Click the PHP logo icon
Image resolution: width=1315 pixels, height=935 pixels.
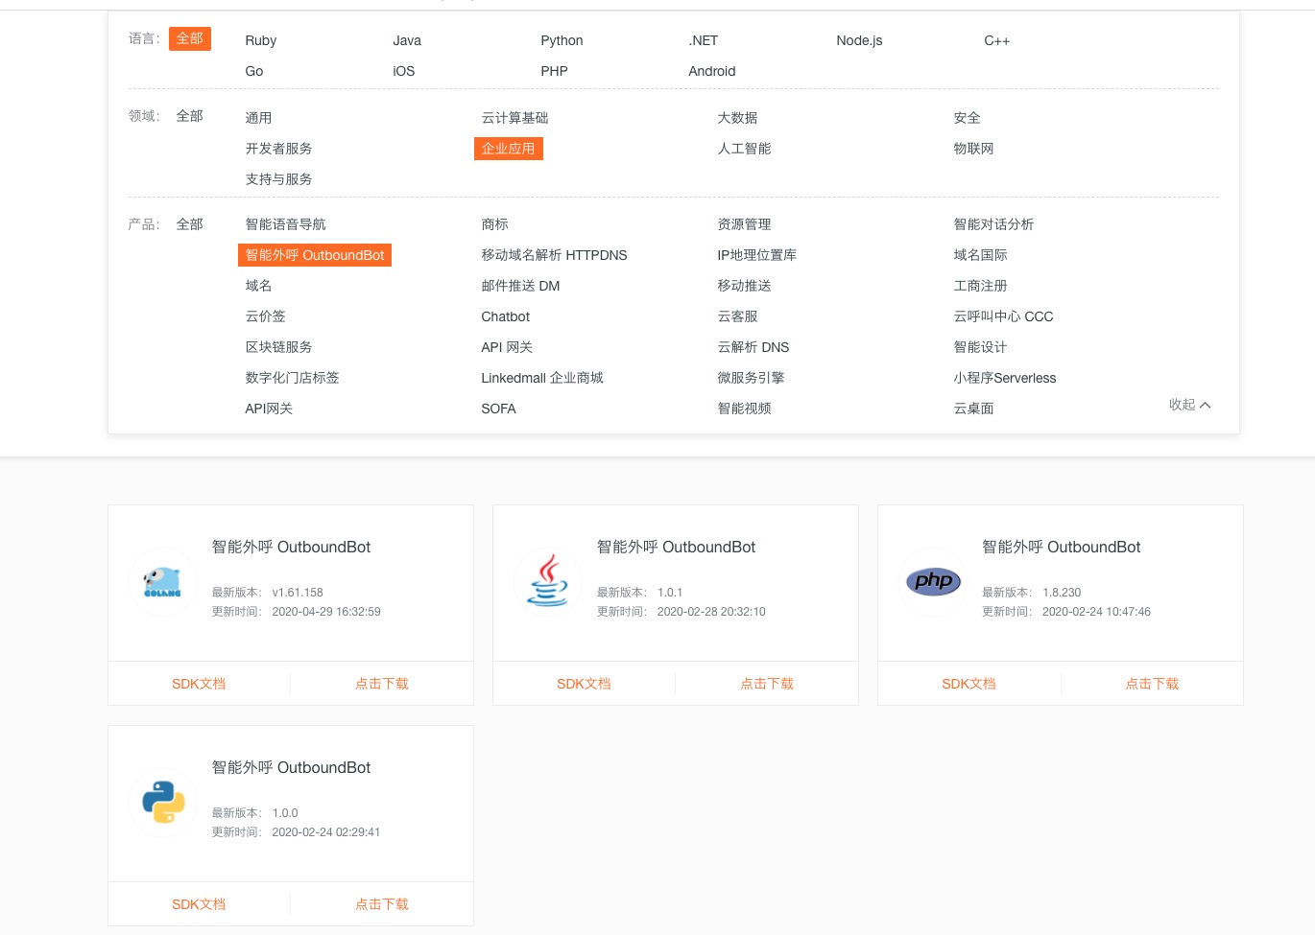point(933,581)
